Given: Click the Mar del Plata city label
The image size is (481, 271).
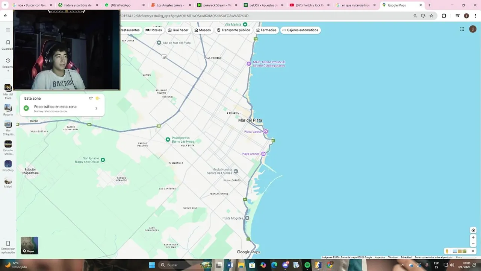Looking at the screenshot, I should tap(250, 120).
